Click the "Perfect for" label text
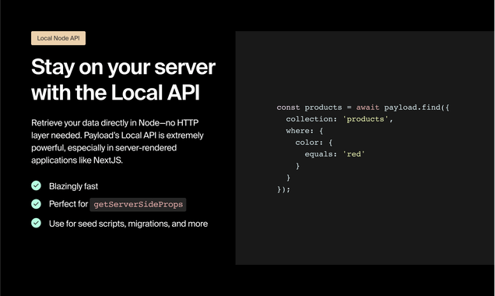The image size is (495, 296). (68, 204)
